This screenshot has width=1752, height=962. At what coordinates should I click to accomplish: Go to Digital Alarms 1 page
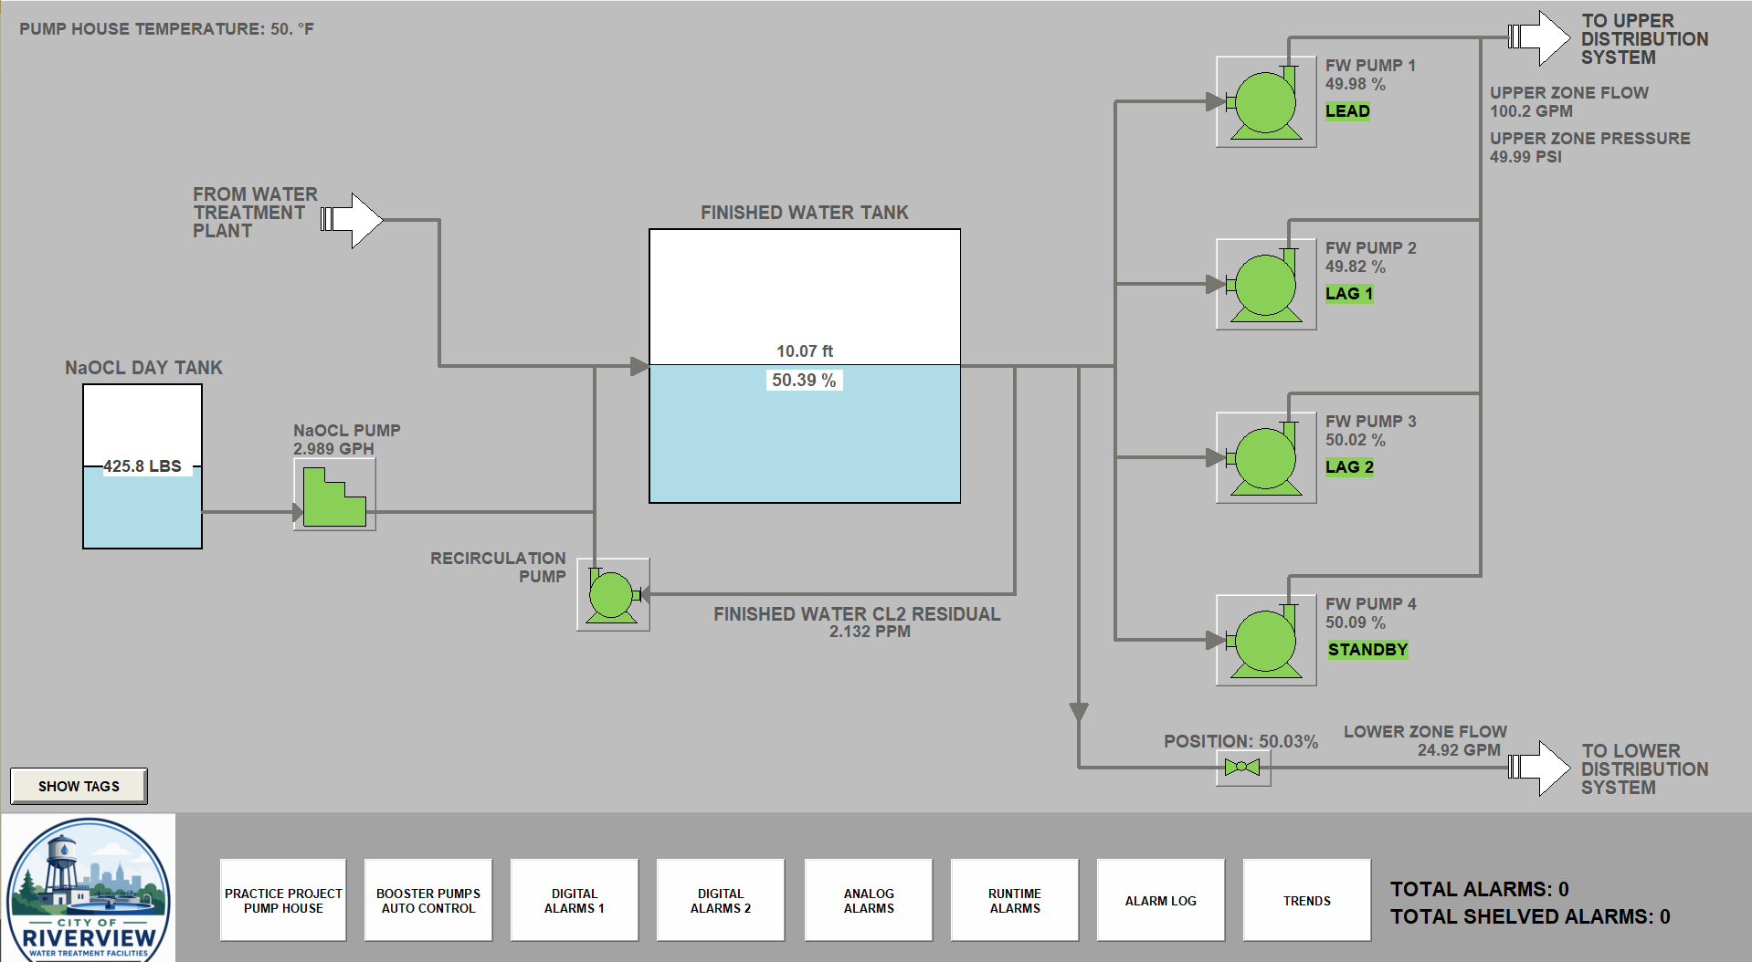[575, 901]
